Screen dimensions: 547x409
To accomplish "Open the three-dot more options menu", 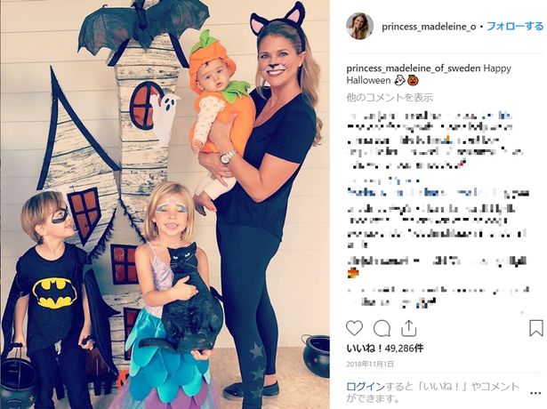I will (x=535, y=393).
